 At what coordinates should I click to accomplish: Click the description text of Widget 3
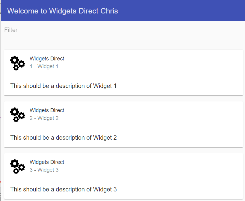(63, 189)
